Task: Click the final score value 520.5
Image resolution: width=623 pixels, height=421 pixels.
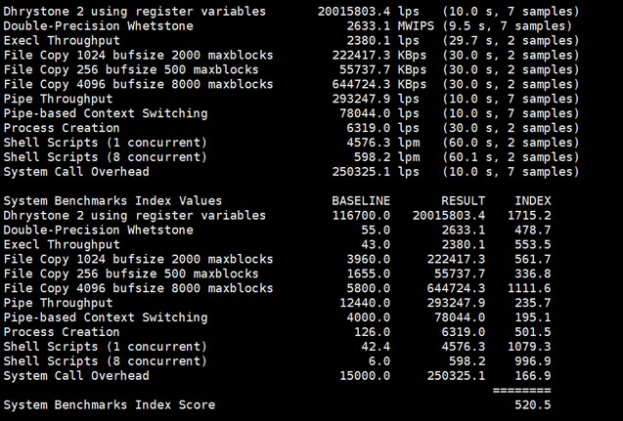Action: (x=533, y=404)
